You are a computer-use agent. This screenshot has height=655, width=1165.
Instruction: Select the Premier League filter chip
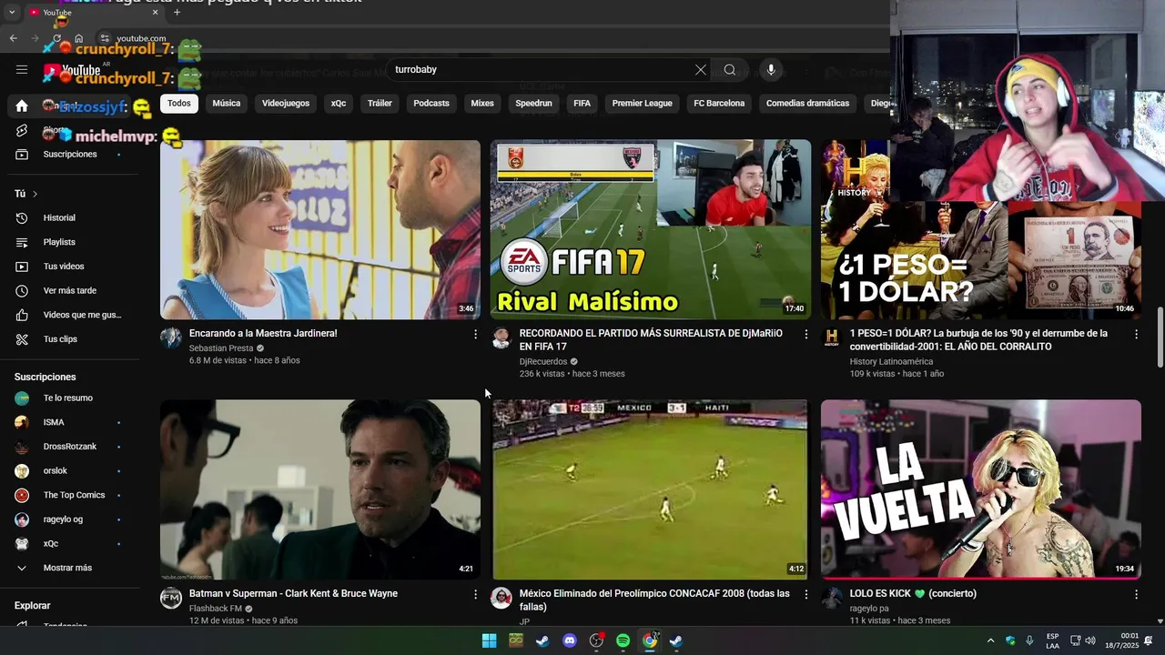642,104
